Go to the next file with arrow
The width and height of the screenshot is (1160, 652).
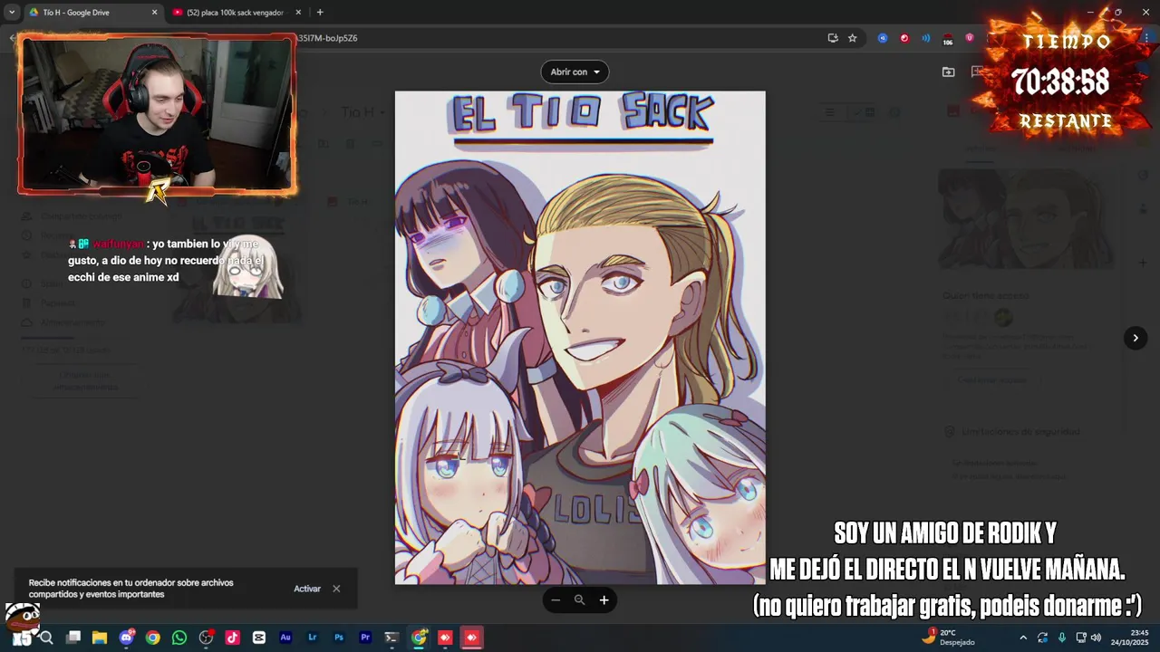(1136, 338)
